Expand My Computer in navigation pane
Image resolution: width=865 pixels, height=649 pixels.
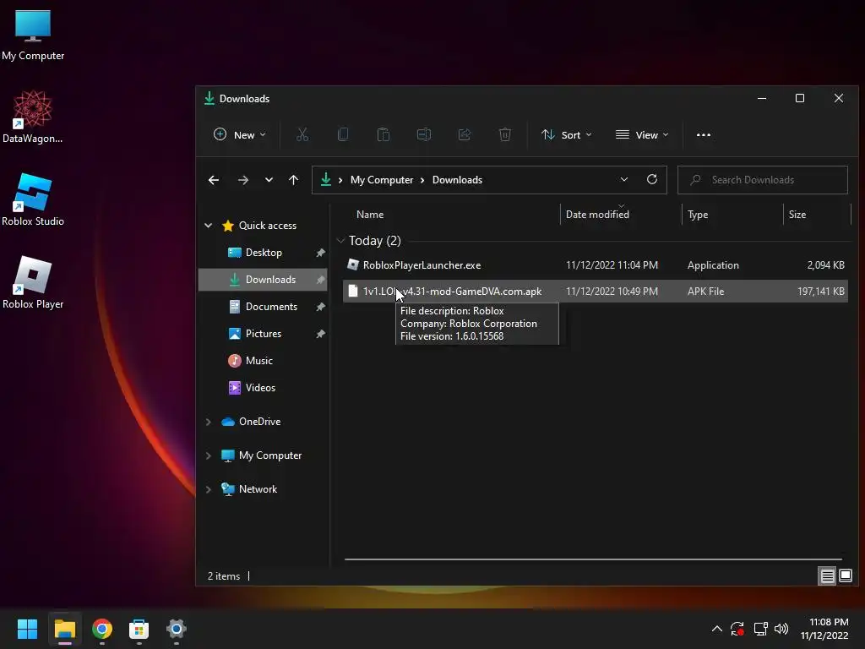(209, 455)
